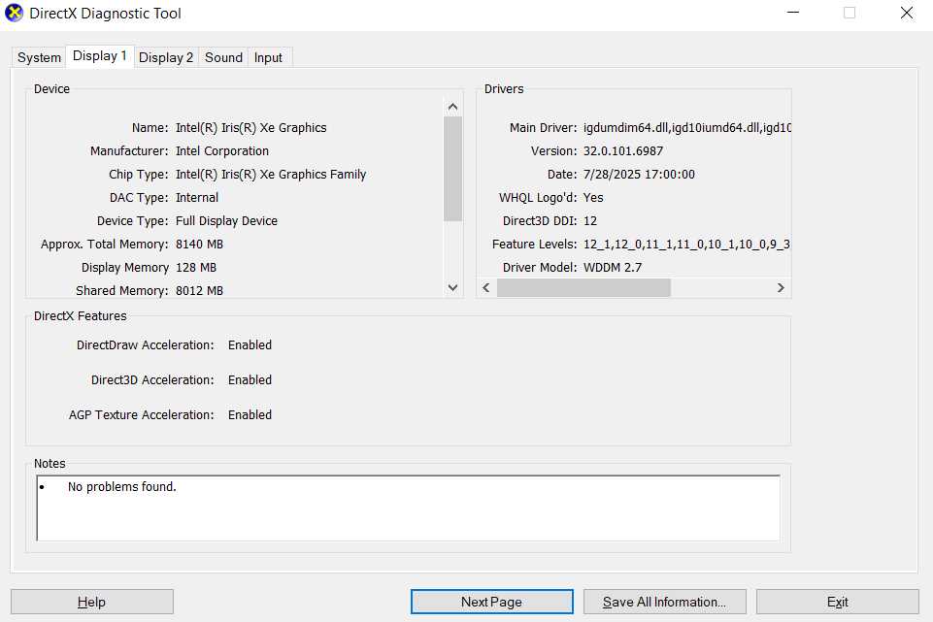Switch to the System tab
This screenshot has width=933, height=622.
pyautogui.click(x=39, y=57)
